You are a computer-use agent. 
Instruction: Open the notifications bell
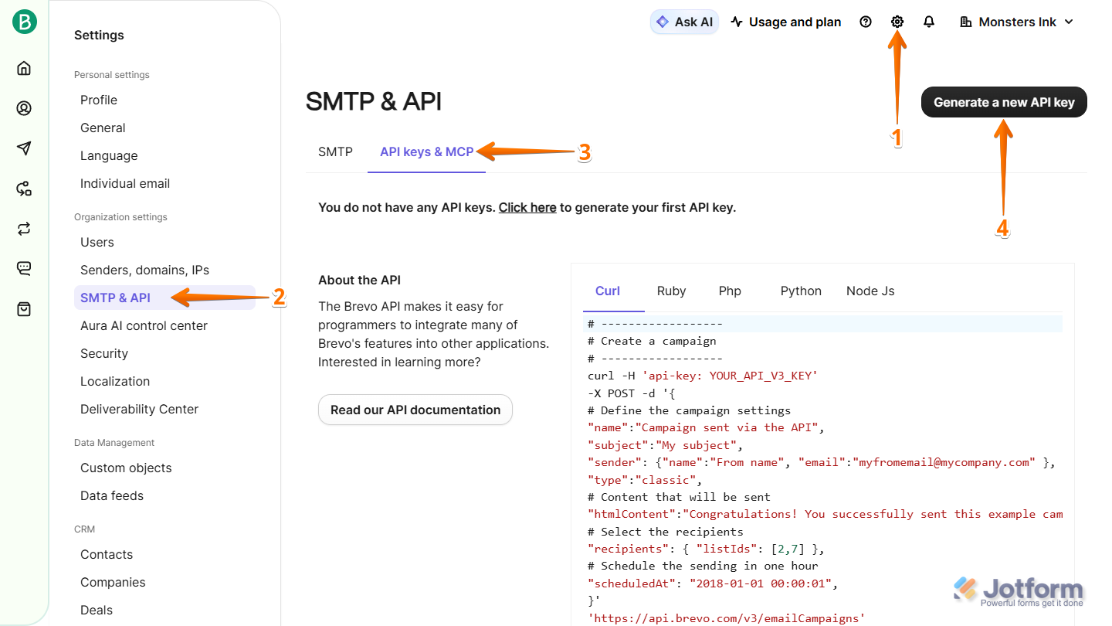point(929,22)
